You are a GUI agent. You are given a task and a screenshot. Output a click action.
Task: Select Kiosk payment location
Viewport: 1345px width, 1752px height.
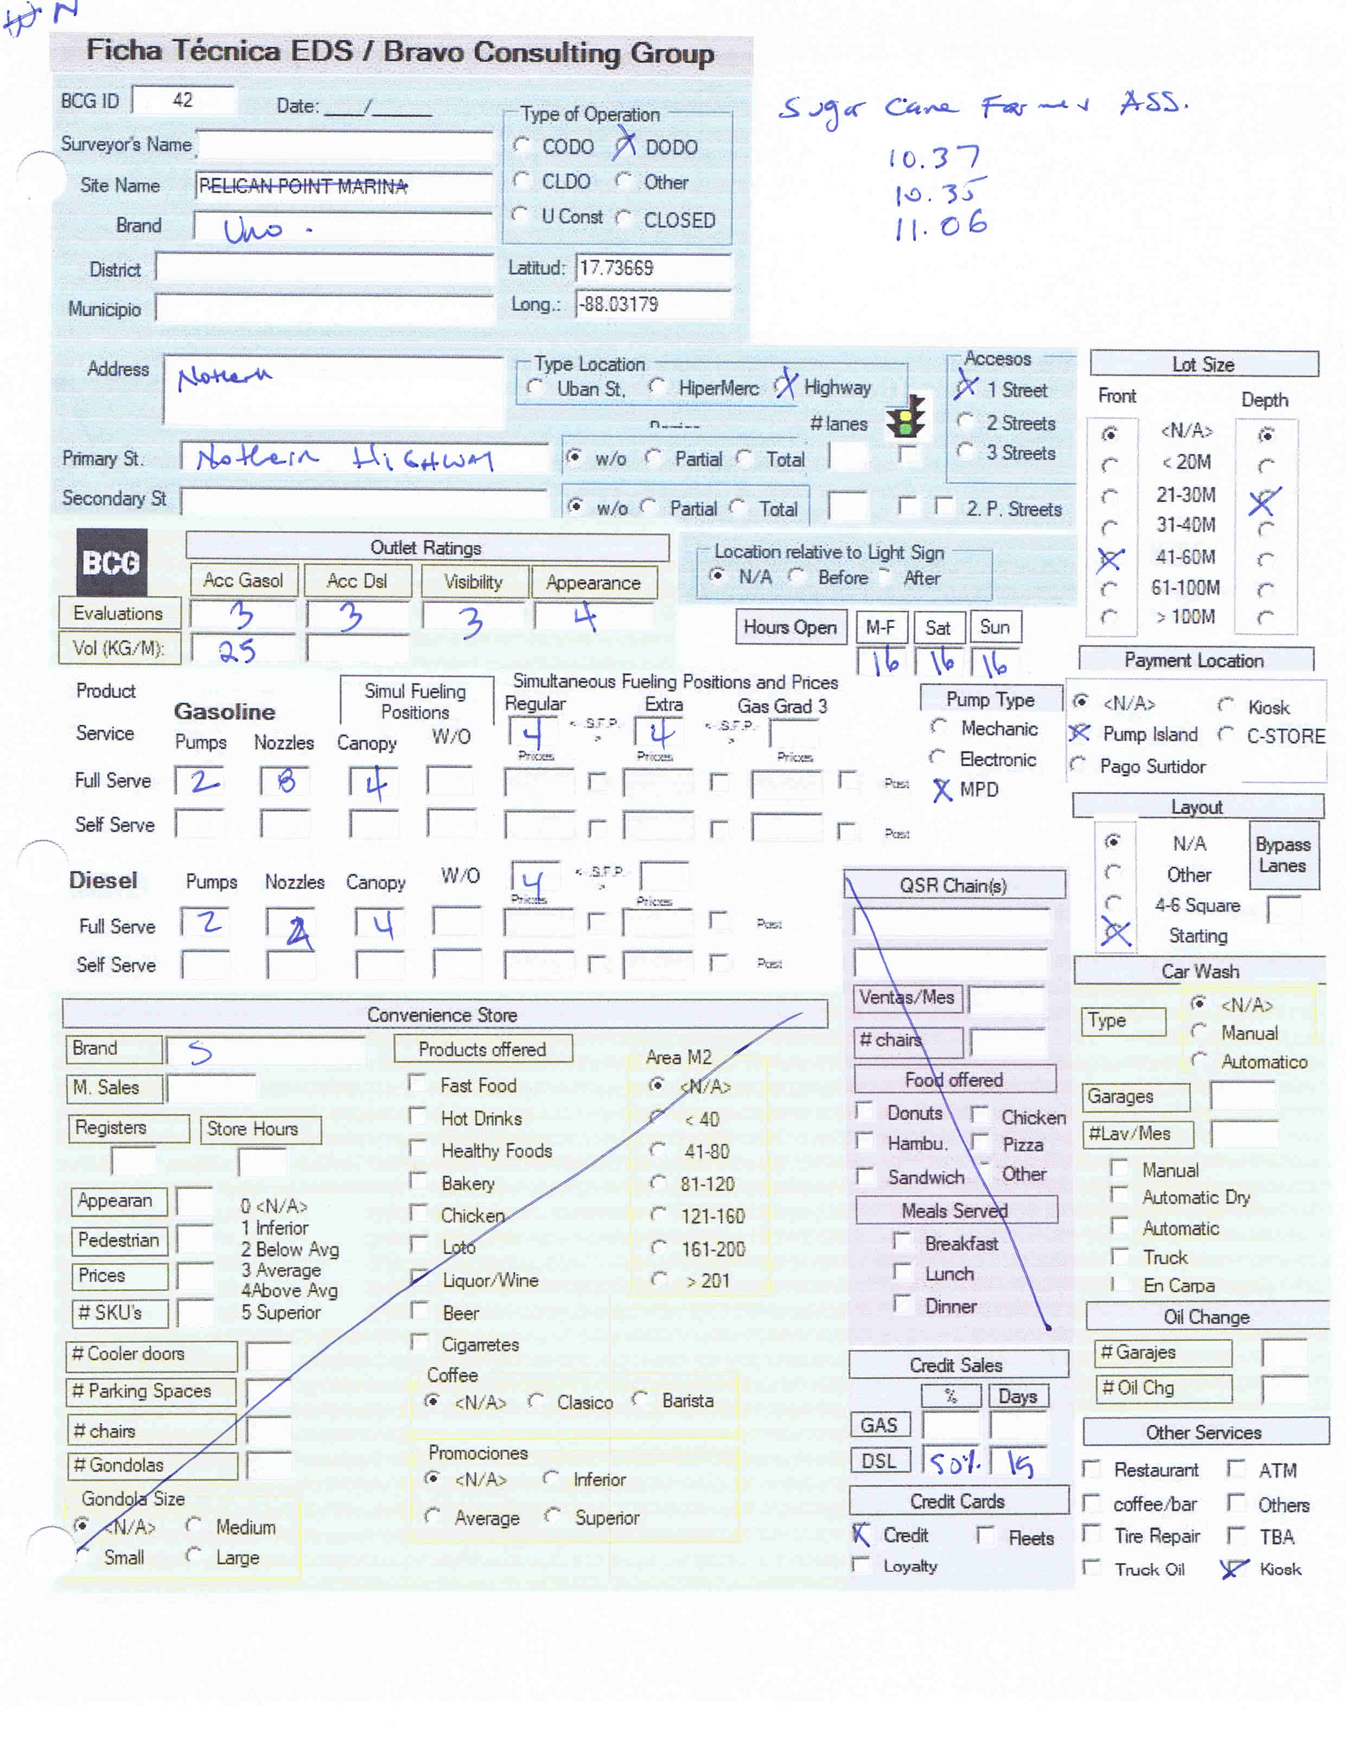1225,705
